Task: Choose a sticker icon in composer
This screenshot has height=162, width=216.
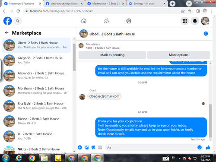Action: 93,147
